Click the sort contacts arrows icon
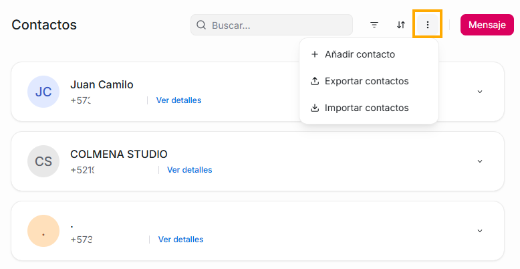This screenshot has width=520, height=269. 401,25
